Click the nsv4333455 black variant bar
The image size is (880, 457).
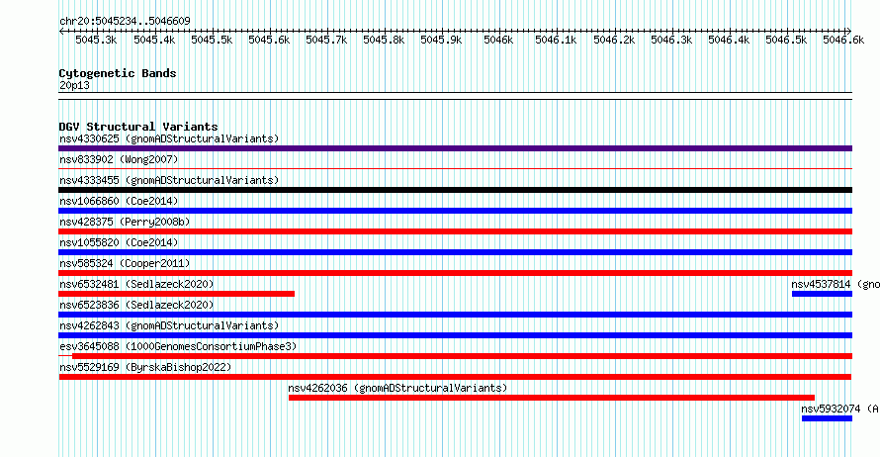pyautogui.click(x=455, y=190)
